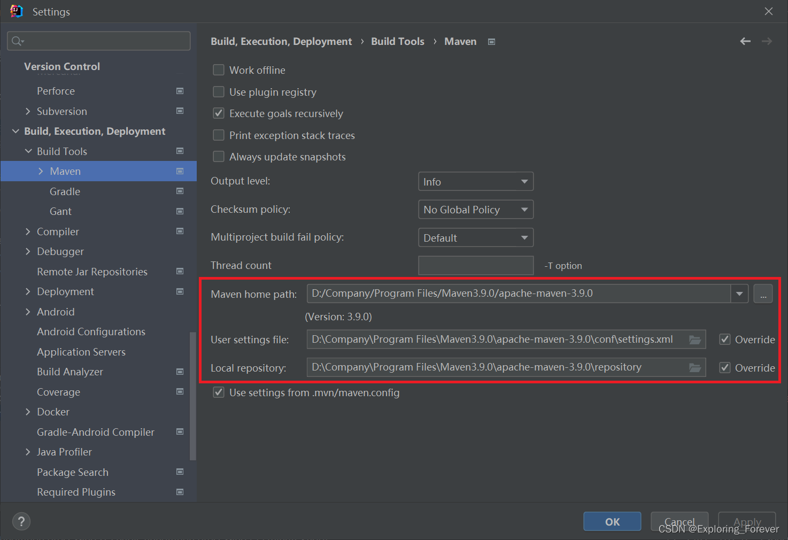The image size is (788, 540).
Task: Click the search magnifier icon in settings
Action: click(18, 41)
